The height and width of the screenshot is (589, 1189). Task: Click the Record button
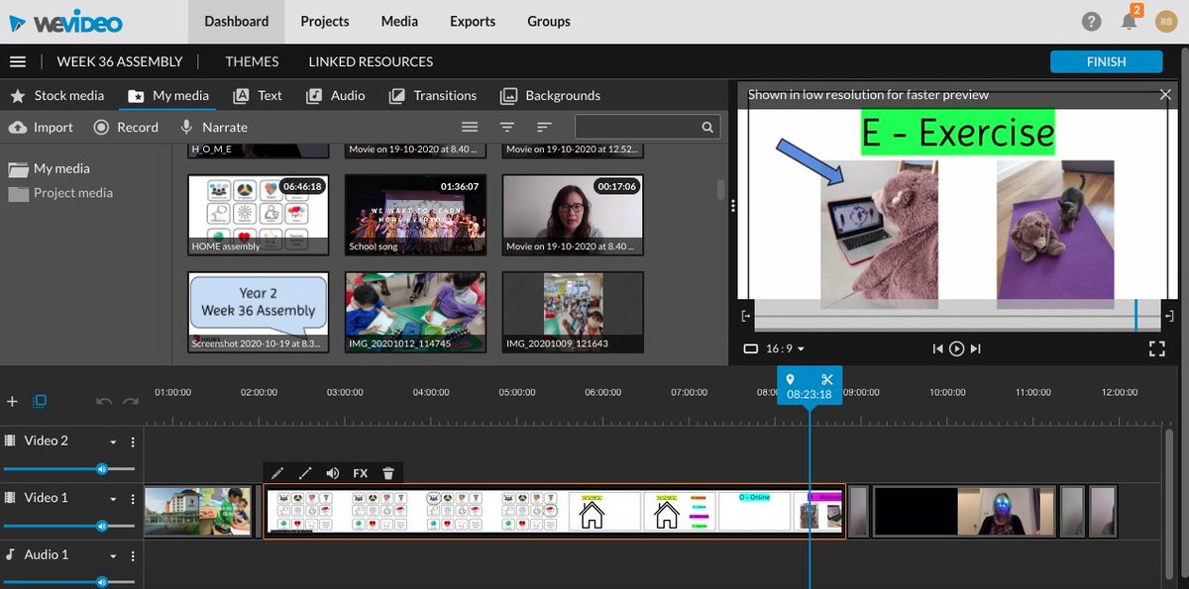pos(126,127)
